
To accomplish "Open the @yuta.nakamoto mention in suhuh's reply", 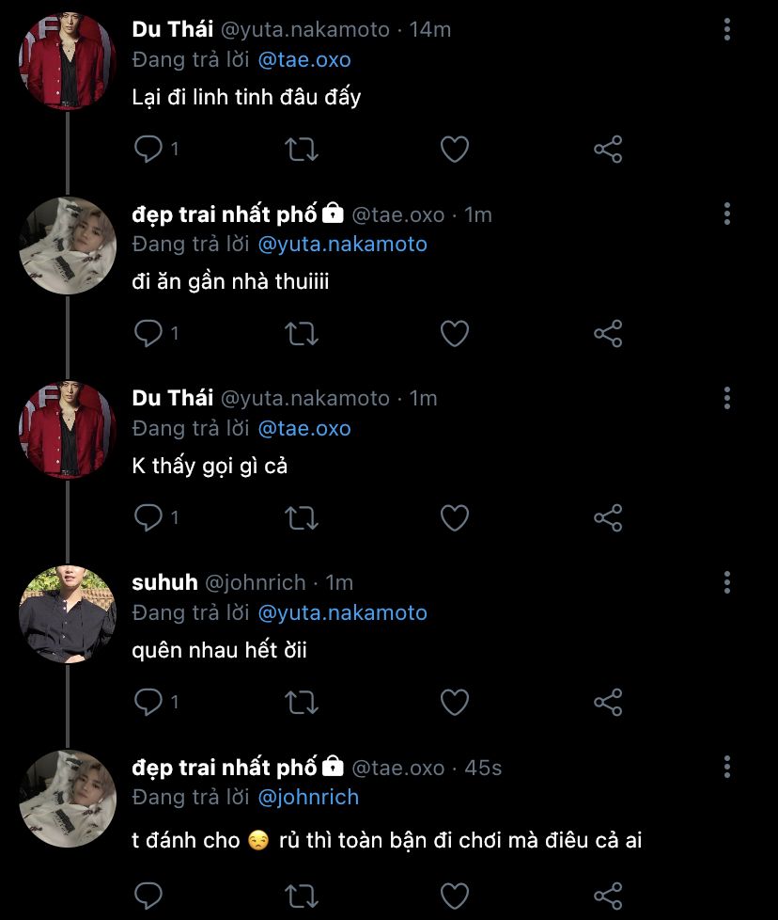I will [x=342, y=612].
